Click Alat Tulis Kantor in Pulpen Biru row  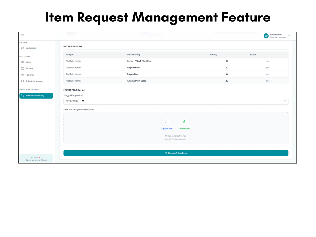pos(73,74)
